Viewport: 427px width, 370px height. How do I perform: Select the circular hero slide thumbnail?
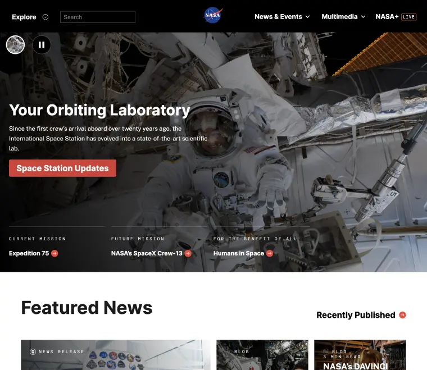click(x=15, y=44)
